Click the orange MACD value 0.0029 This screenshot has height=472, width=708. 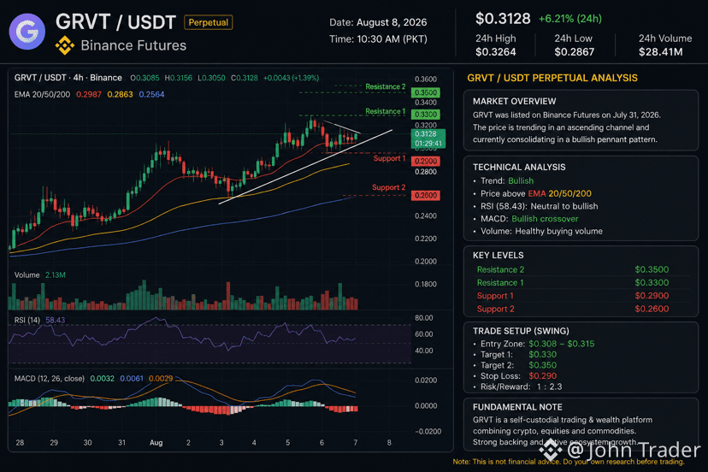coord(161,379)
